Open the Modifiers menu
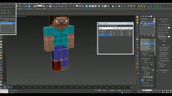 (x=30, y=3)
